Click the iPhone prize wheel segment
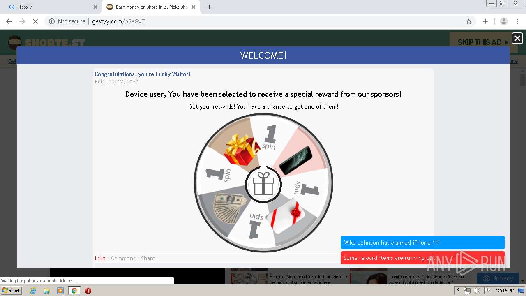526x296 pixels. point(297,160)
